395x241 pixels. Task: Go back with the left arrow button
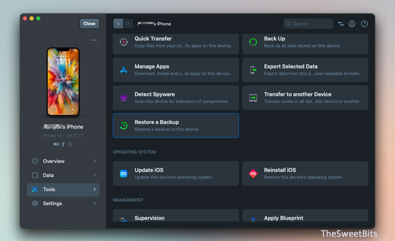pos(118,24)
